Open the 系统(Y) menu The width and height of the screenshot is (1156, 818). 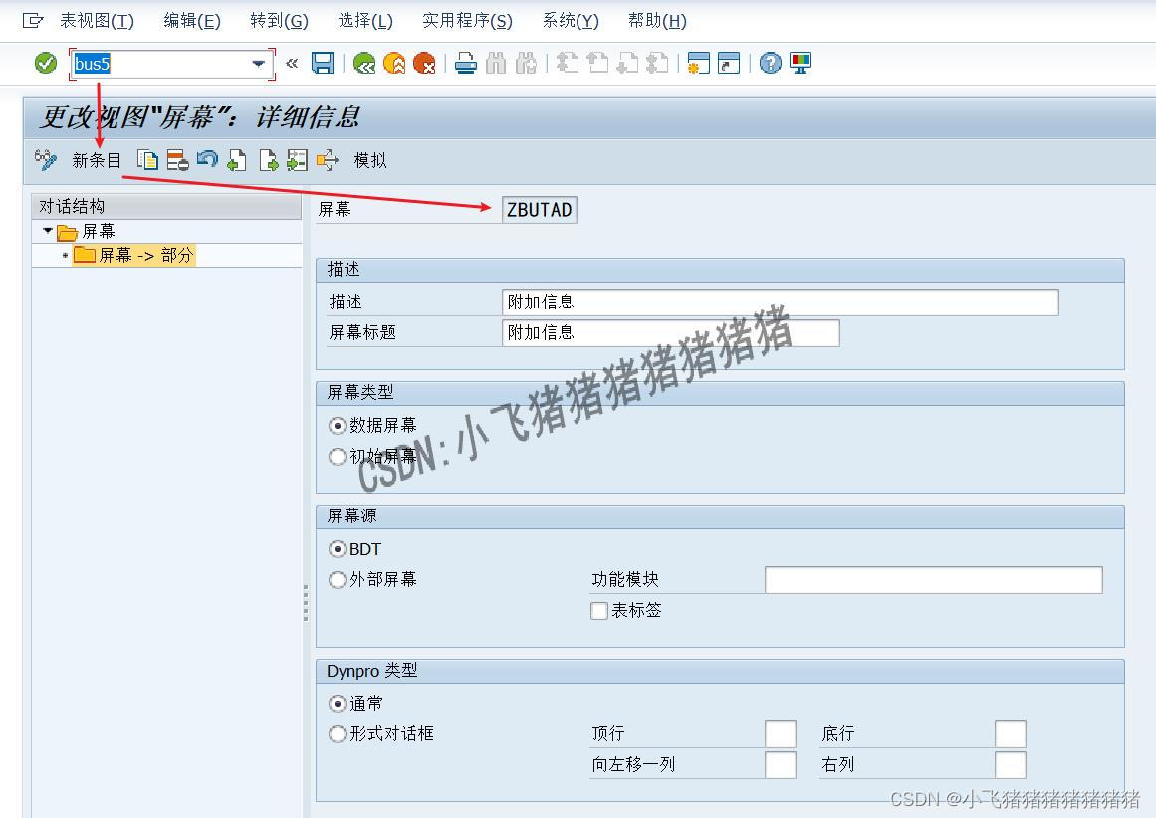coord(570,21)
